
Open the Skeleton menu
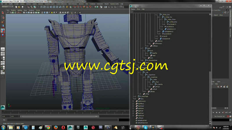(81, 4)
